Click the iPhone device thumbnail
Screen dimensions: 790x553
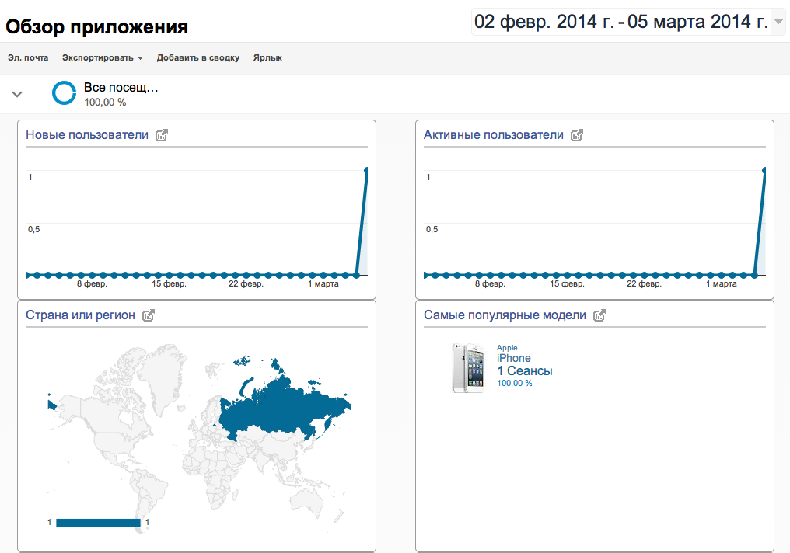click(469, 368)
